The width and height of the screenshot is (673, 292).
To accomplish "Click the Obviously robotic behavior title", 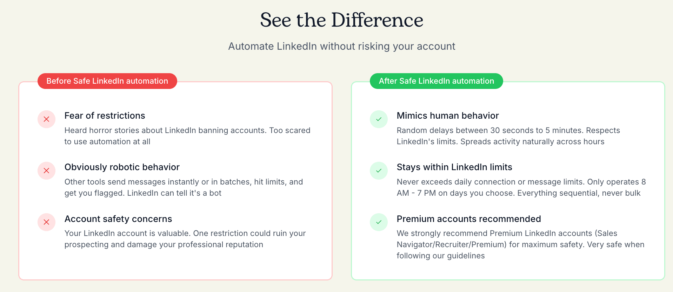I will (x=122, y=167).
